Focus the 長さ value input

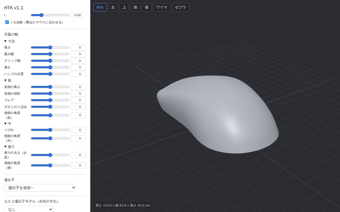coord(78,47)
